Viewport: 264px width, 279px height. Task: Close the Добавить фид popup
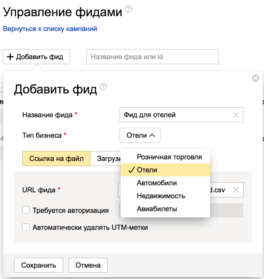[255, 78]
